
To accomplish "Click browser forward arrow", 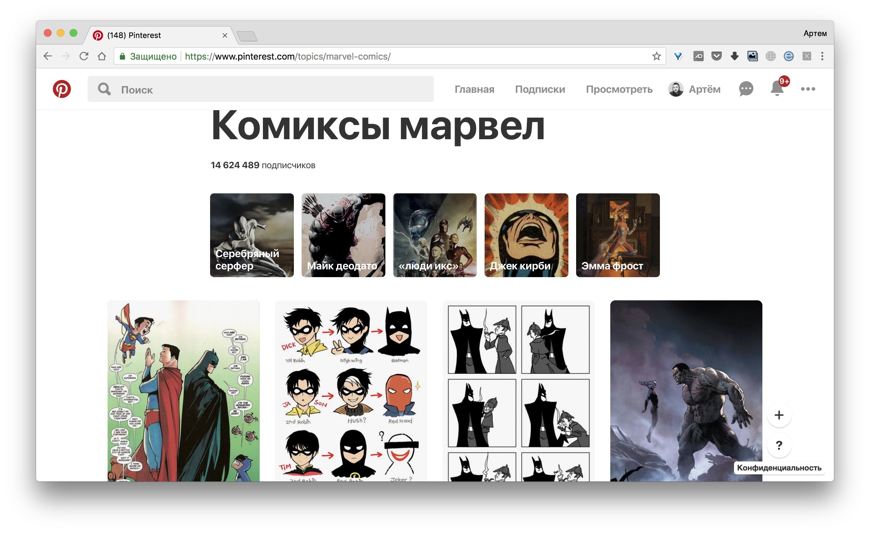I will point(66,56).
